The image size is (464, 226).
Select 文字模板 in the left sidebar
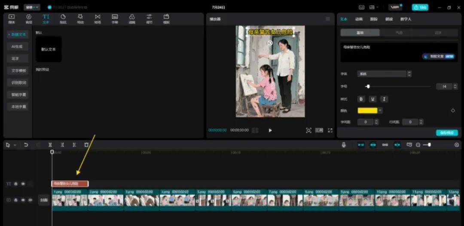click(18, 70)
